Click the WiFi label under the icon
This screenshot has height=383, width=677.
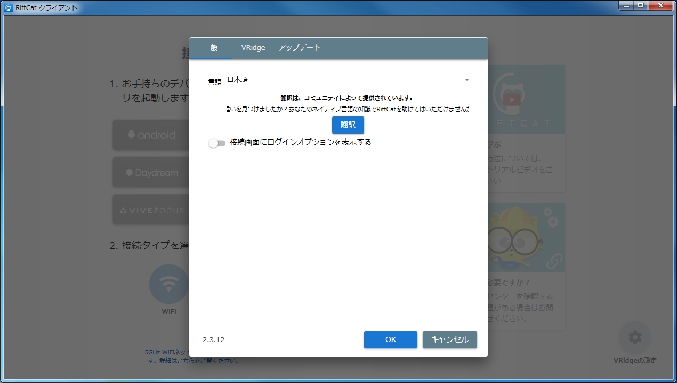169,312
